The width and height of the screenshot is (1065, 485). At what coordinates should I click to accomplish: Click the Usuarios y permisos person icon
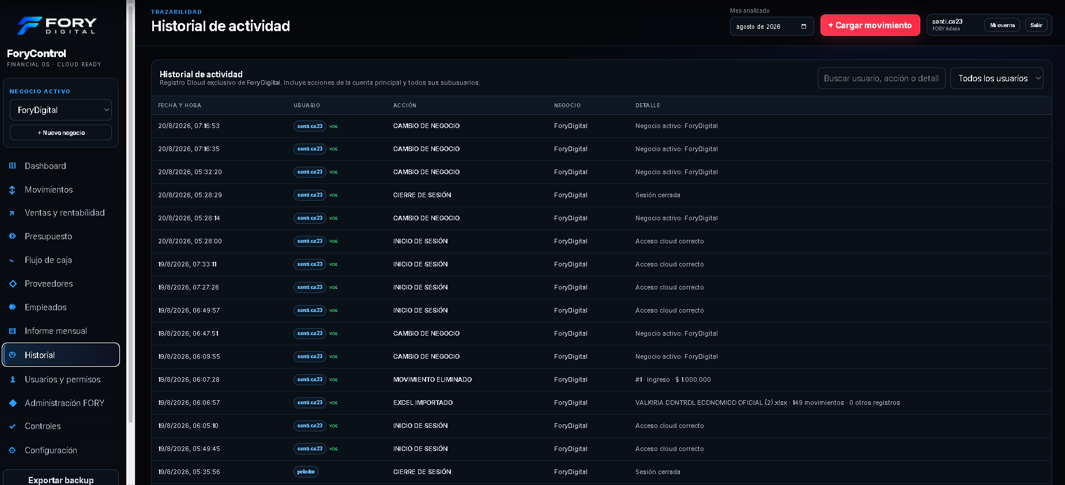(12, 379)
